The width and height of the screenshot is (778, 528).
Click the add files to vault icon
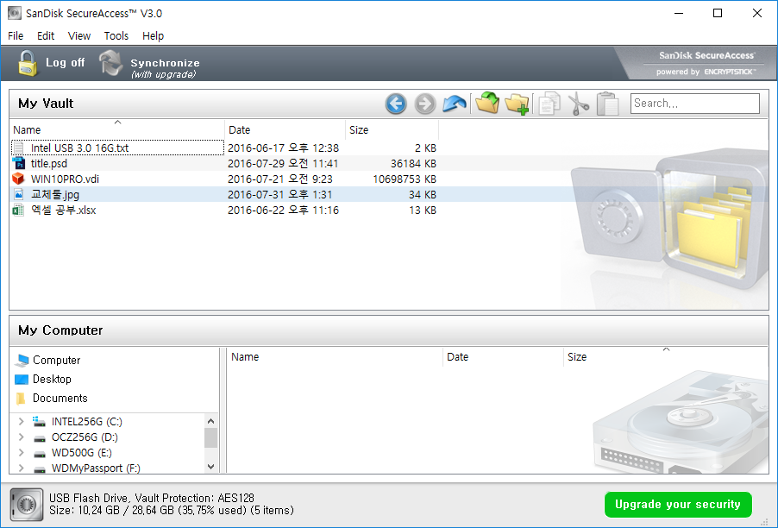pos(487,103)
